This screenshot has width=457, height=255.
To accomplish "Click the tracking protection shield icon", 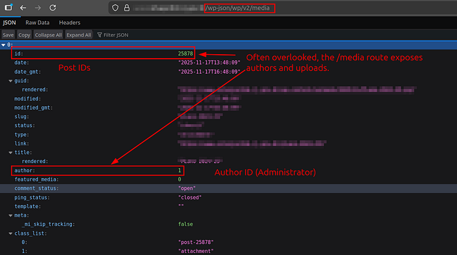I will click(116, 8).
